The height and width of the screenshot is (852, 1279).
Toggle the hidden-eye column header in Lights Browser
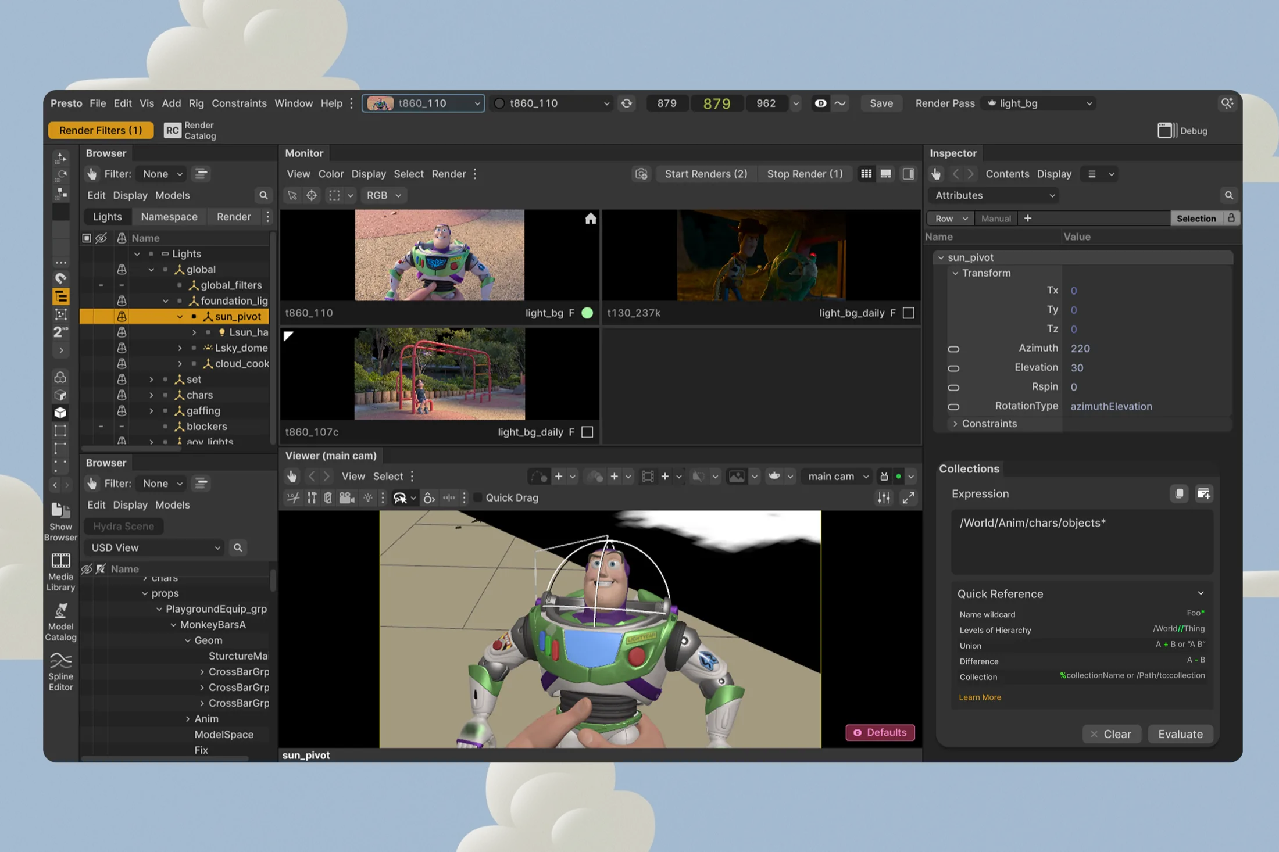click(x=101, y=238)
